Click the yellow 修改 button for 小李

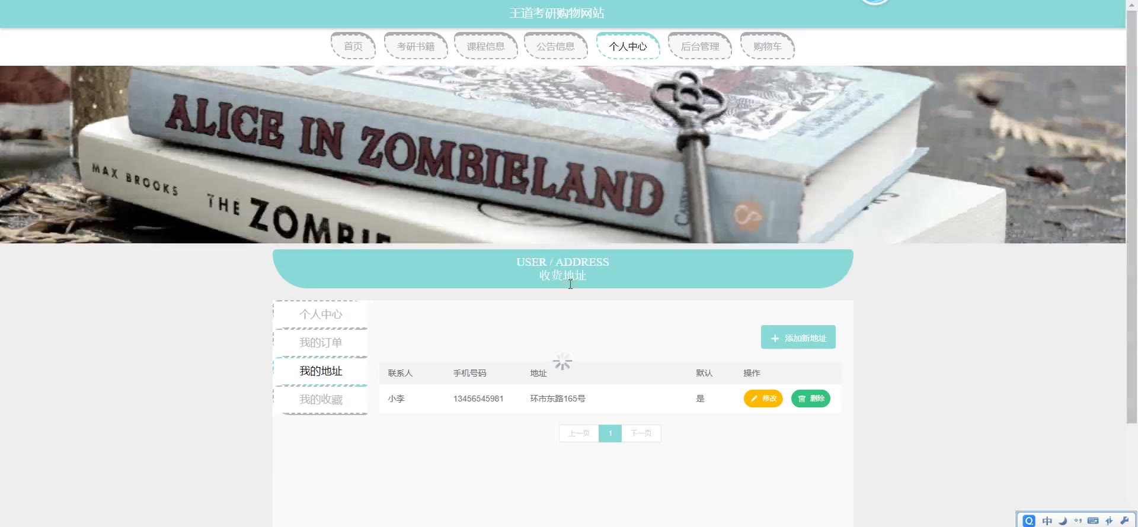tap(763, 399)
